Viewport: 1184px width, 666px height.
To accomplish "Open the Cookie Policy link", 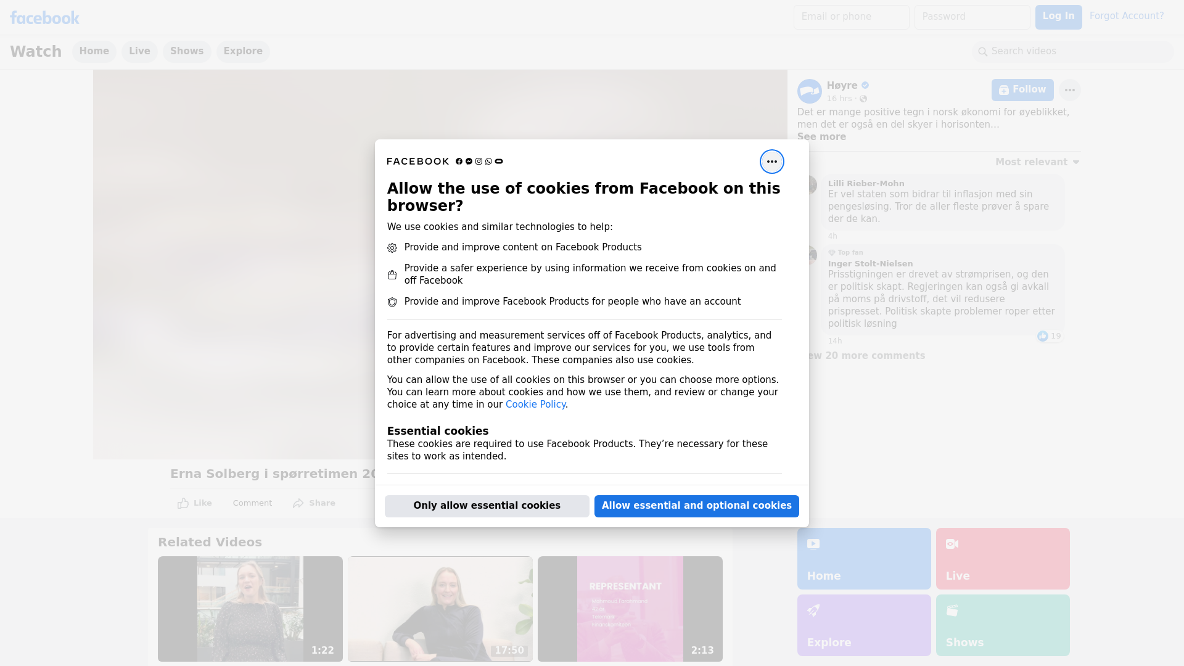I will click(535, 405).
